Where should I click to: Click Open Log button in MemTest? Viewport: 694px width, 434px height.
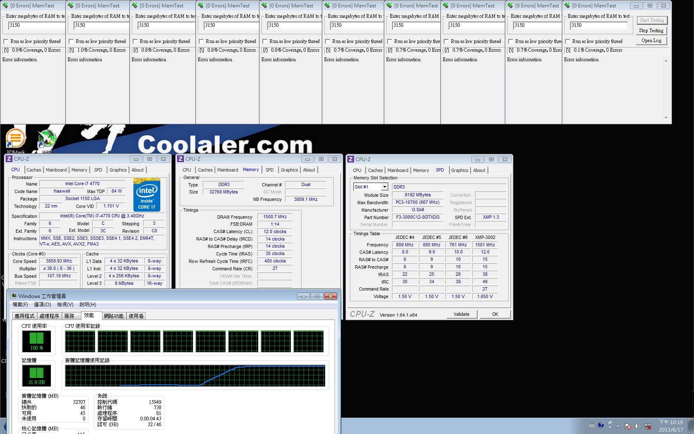click(x=652, y=41)
